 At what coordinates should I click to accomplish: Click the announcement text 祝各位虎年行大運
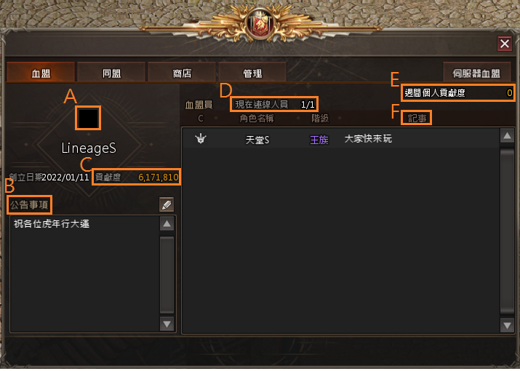pyautogui.click(x=52, y=224)
